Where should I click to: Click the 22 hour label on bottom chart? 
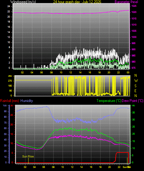point(119,167)
